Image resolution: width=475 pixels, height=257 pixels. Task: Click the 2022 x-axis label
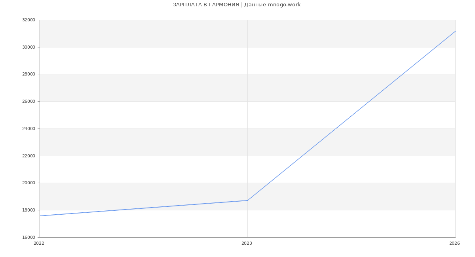click(x=39, y=244)
